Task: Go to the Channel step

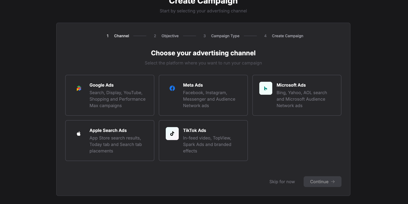Action: click(121, 36)
